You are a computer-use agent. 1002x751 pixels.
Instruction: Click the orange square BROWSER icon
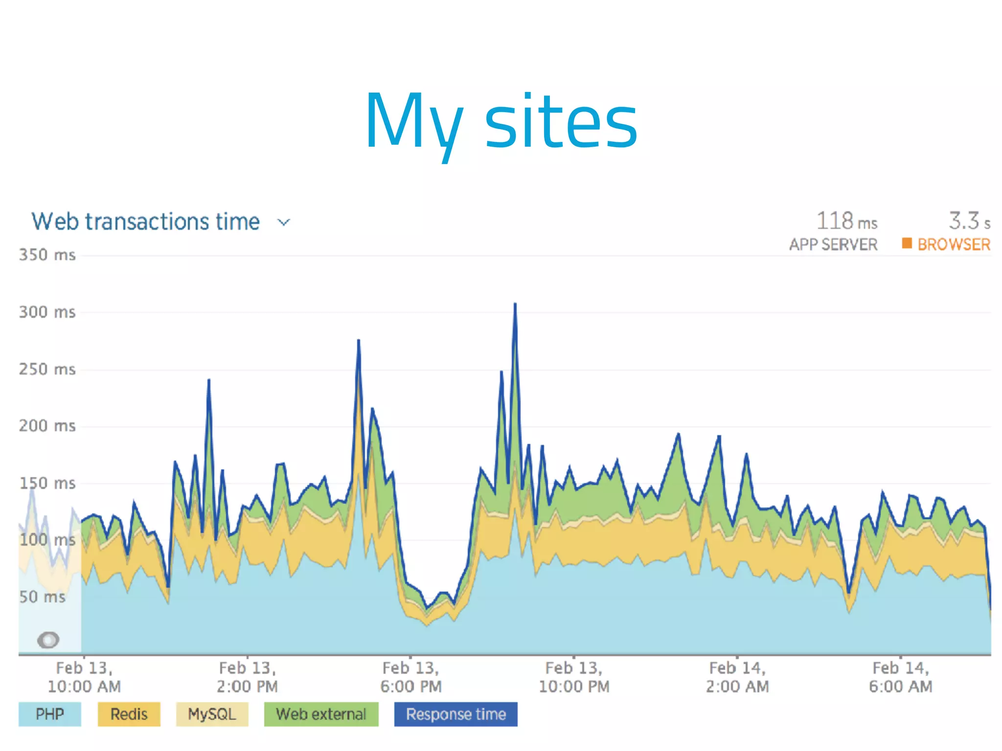tap(907, 243)
